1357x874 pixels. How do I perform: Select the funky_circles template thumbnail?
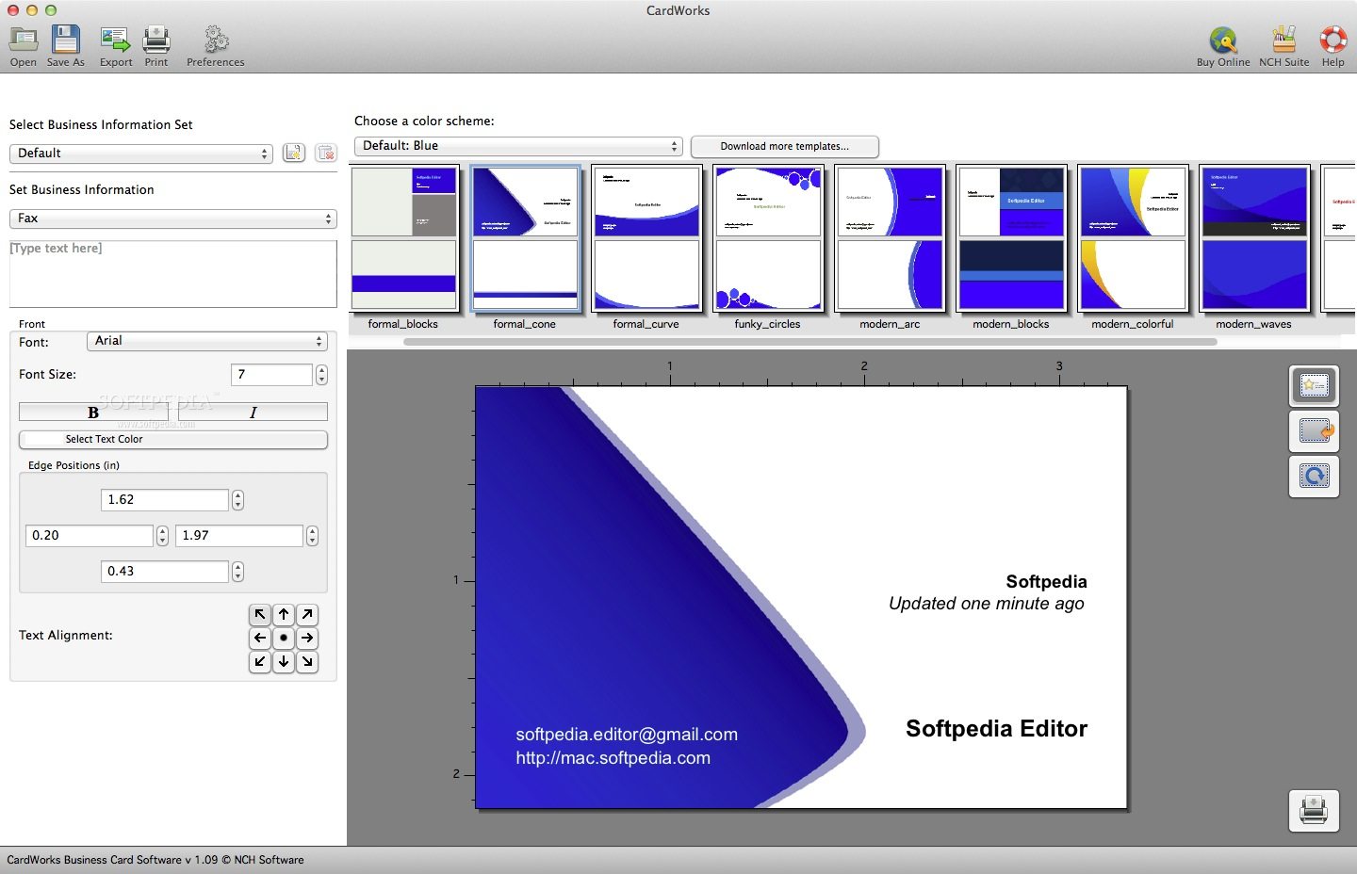pyautogui.click(x=768, y=238)
